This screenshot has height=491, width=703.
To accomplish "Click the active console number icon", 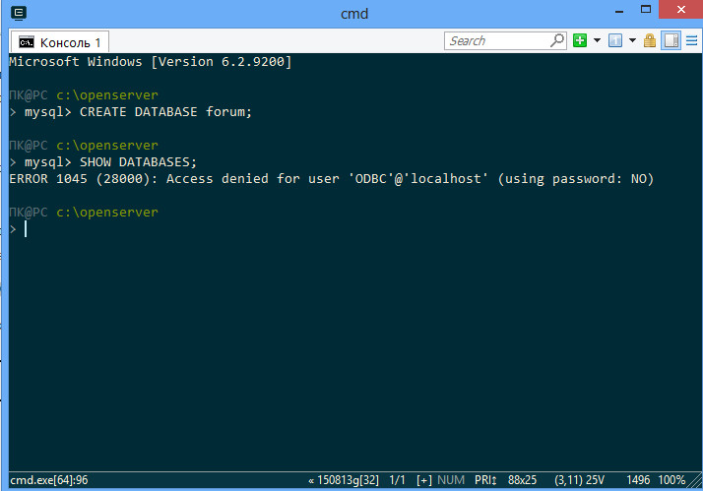I will [615, 41].
